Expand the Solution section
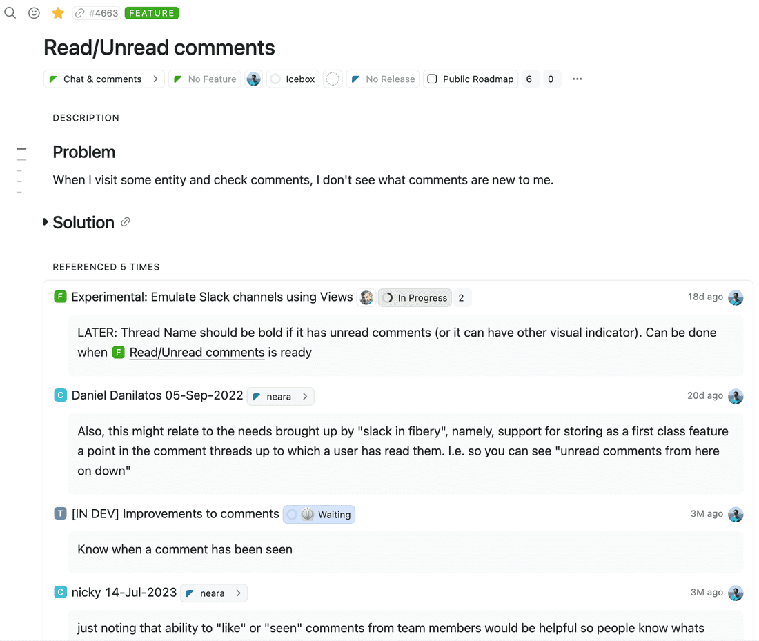 [x=46, y=222]
